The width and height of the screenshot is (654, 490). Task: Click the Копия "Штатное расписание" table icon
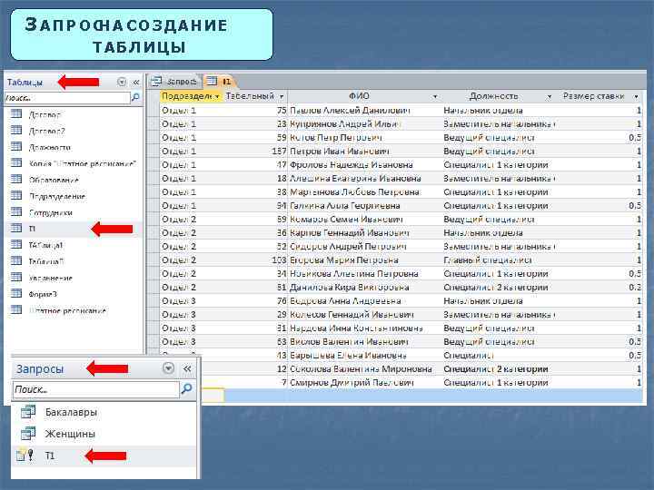click(x=15, y=162)
